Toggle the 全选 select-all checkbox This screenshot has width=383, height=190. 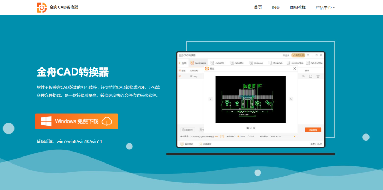point(180,71)
